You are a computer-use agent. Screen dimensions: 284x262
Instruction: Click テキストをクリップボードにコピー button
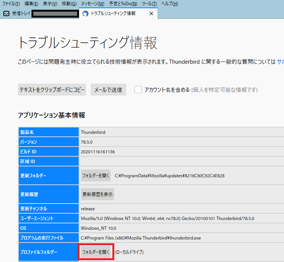coord(52,90)
